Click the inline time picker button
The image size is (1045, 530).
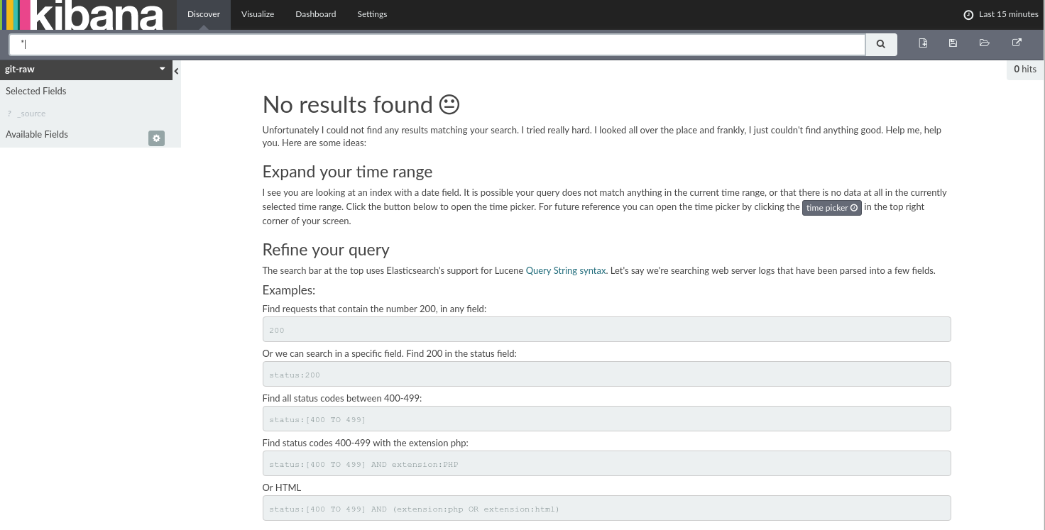coord(832,208)
